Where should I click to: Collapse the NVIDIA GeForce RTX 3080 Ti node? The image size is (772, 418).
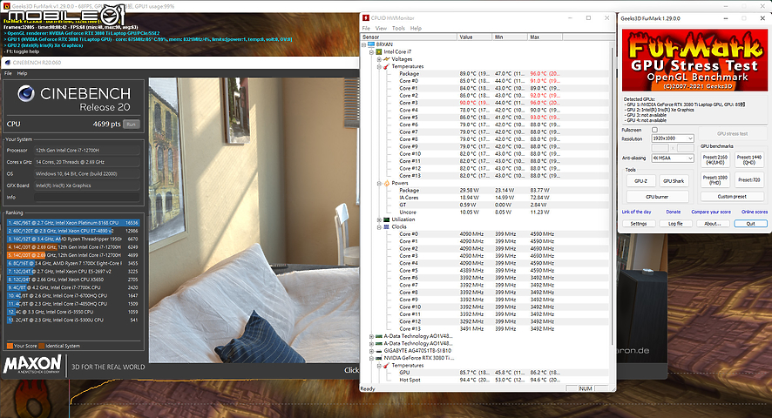tap(372, 359)
